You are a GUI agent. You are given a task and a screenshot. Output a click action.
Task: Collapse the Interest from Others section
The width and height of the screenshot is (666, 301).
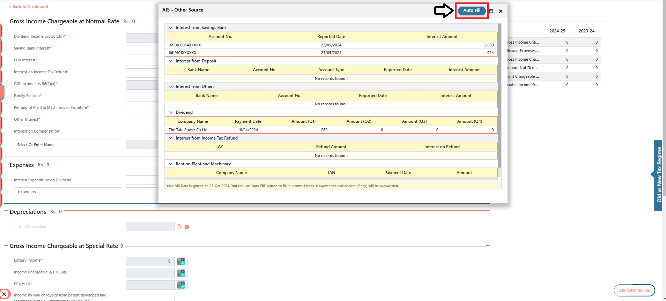point(171,86)
